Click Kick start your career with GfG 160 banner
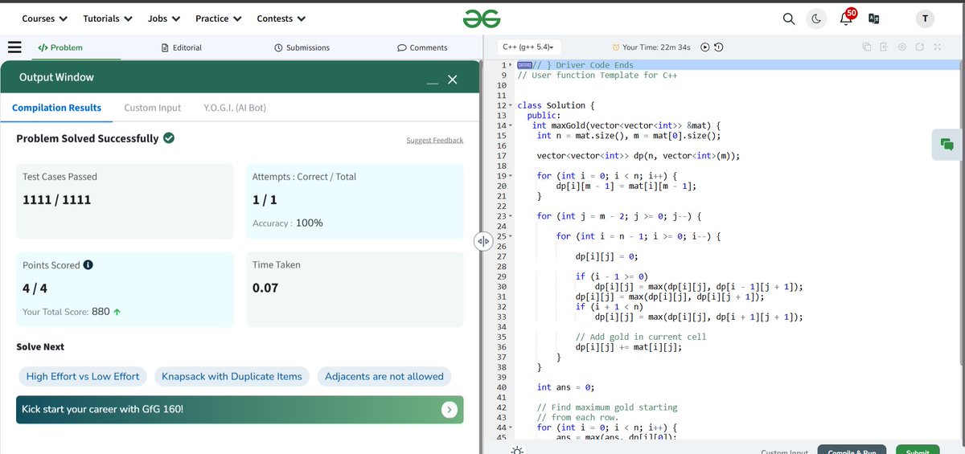Screen dimensions: 965x454 pyautogui.click(x=240, y=410)
